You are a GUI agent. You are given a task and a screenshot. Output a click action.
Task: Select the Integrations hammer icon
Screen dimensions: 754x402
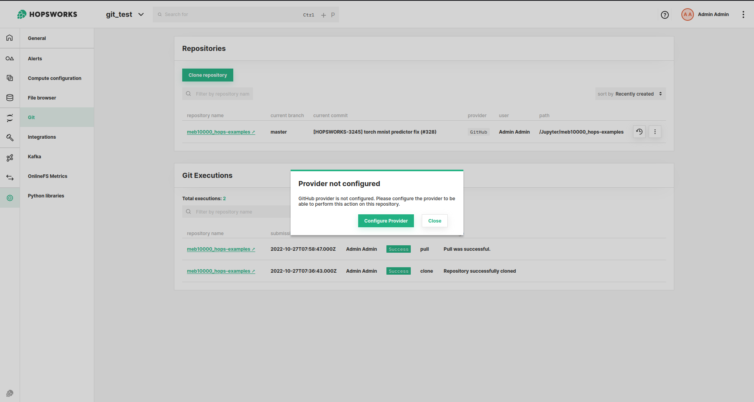pyautogui.click(x=9, y=138)
